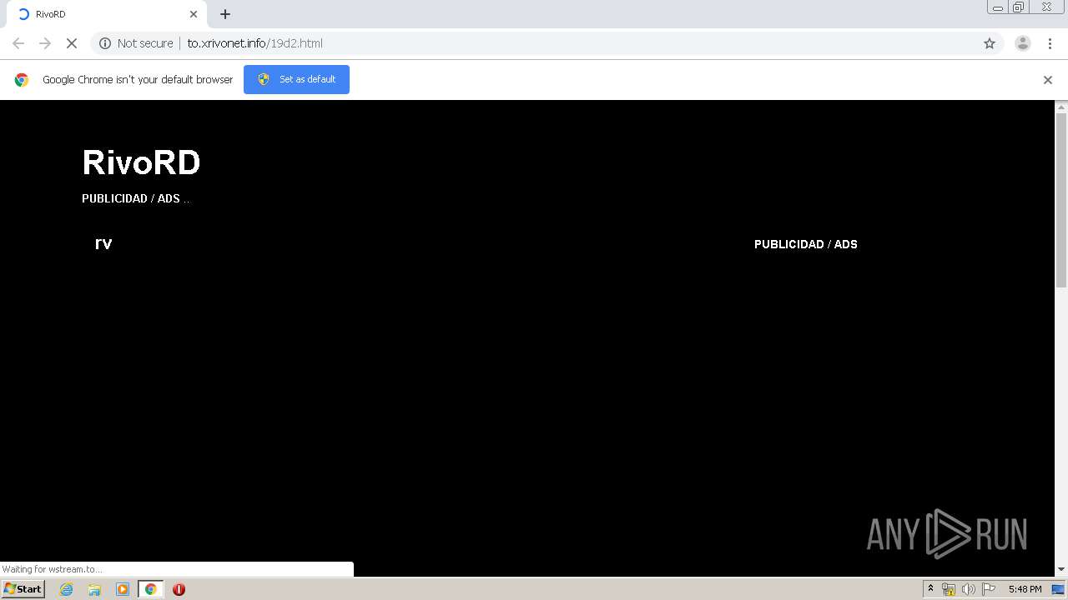1068x600 pixels.
Task: Minimize the Chrome window
Action: click(x=998, y=7)
